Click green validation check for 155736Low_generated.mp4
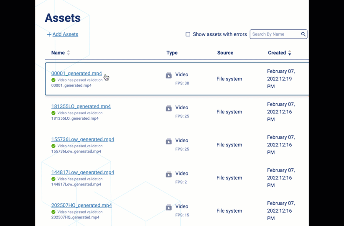 click(54, 146)
